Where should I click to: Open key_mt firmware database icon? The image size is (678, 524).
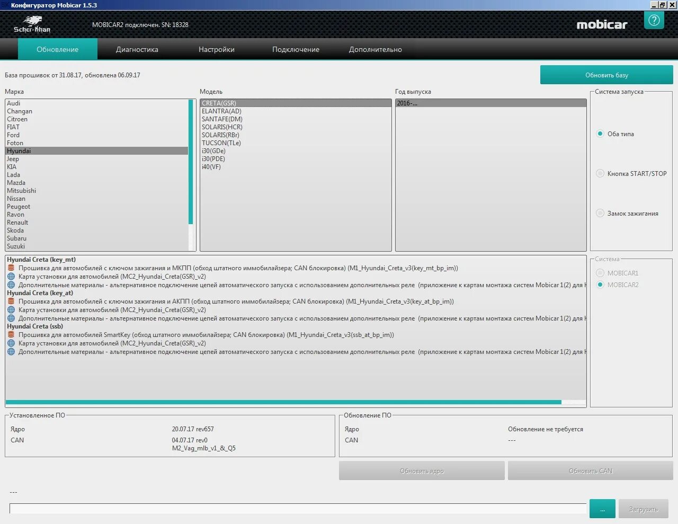click(11, 268)
